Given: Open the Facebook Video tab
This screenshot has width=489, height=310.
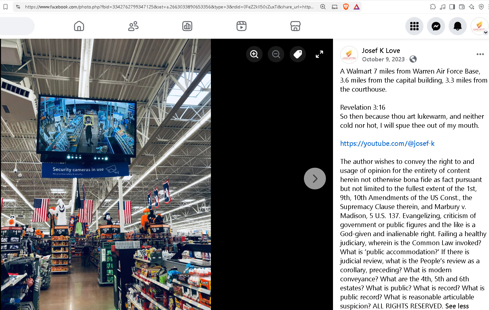Looking at the screenshot, I should click(x=241, y=26).
